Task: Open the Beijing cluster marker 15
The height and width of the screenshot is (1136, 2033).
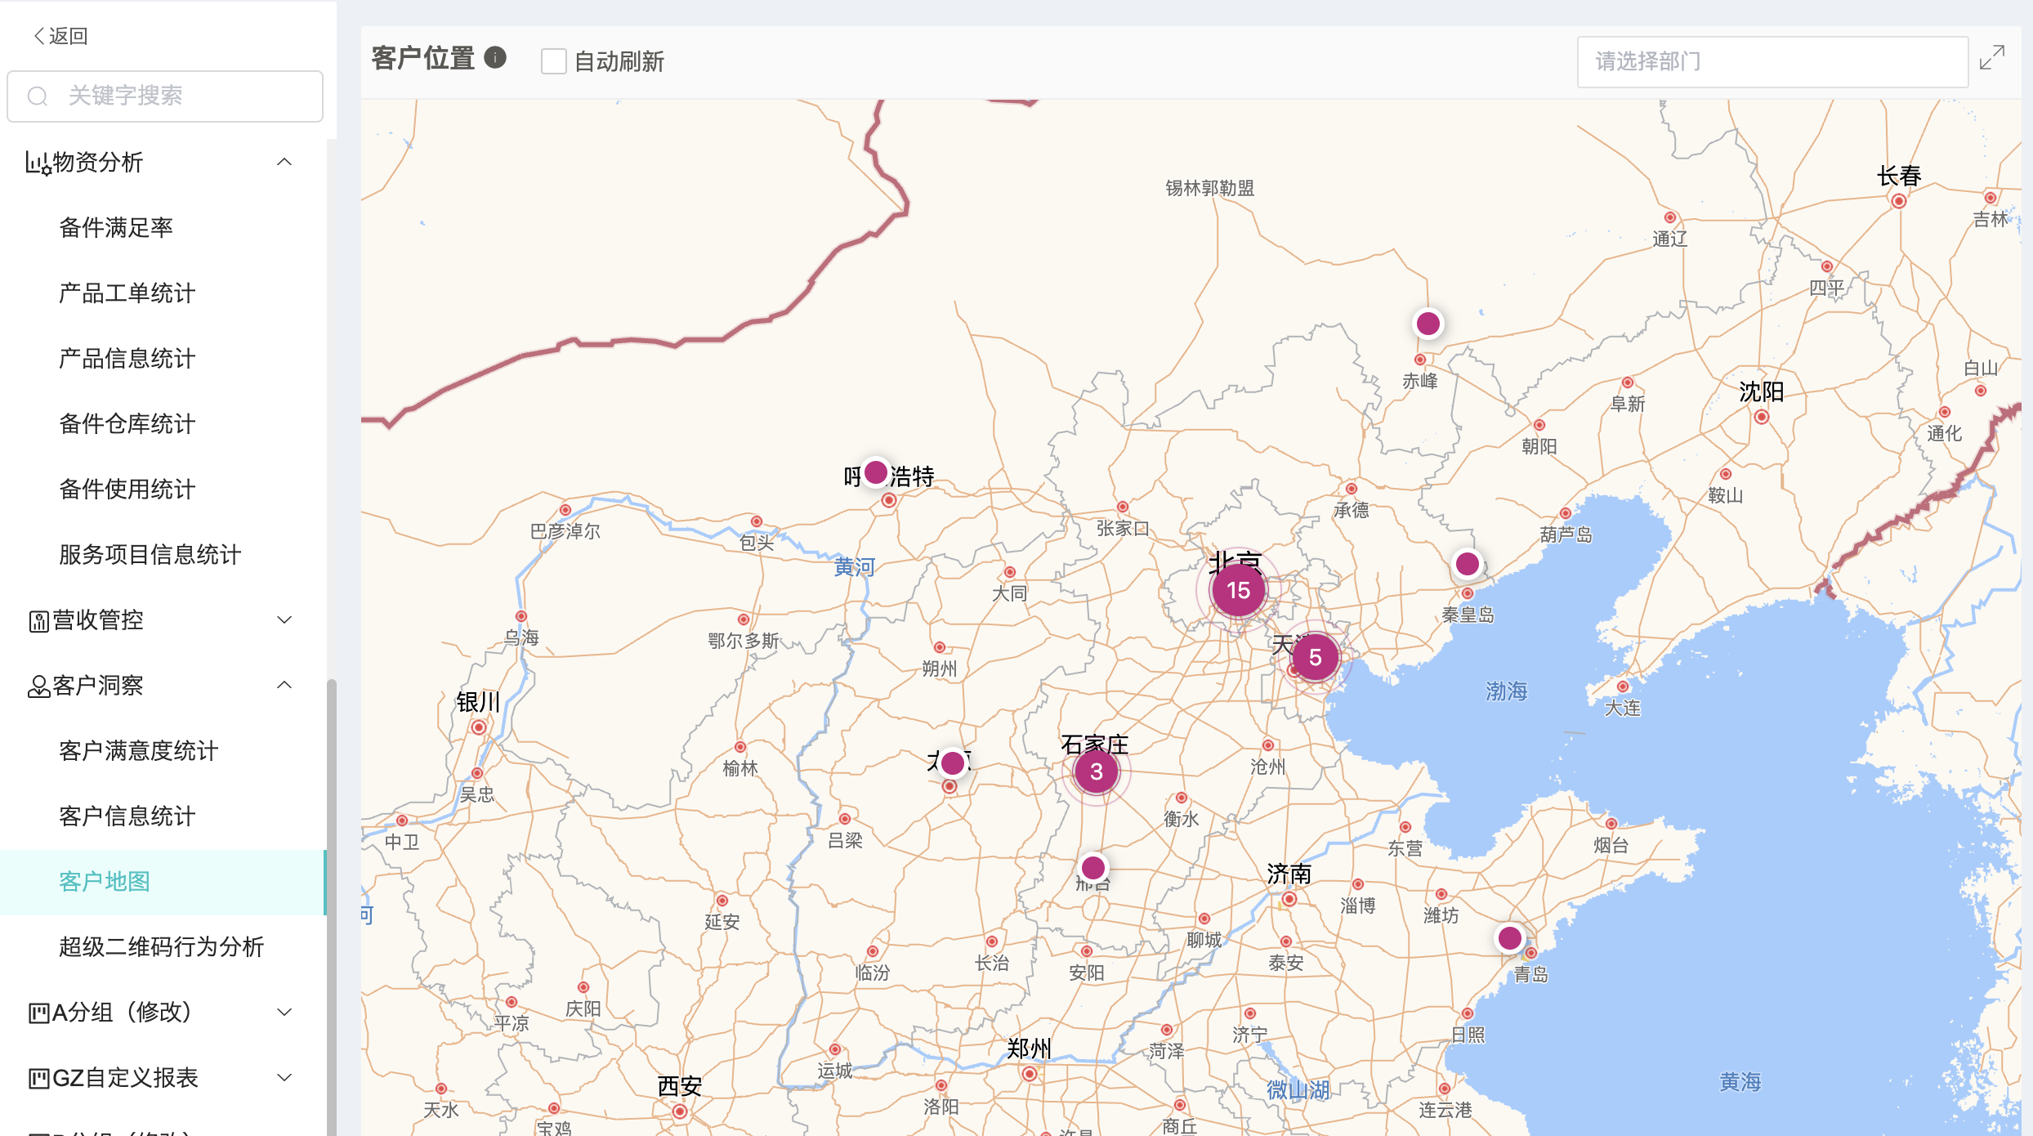Action: tap(1238, 590)
